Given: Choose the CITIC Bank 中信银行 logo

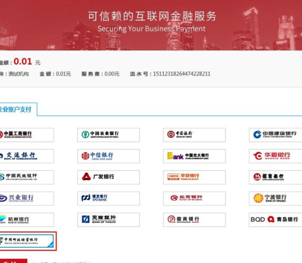Looking at the screenshot, I should [x=109, y=156].
